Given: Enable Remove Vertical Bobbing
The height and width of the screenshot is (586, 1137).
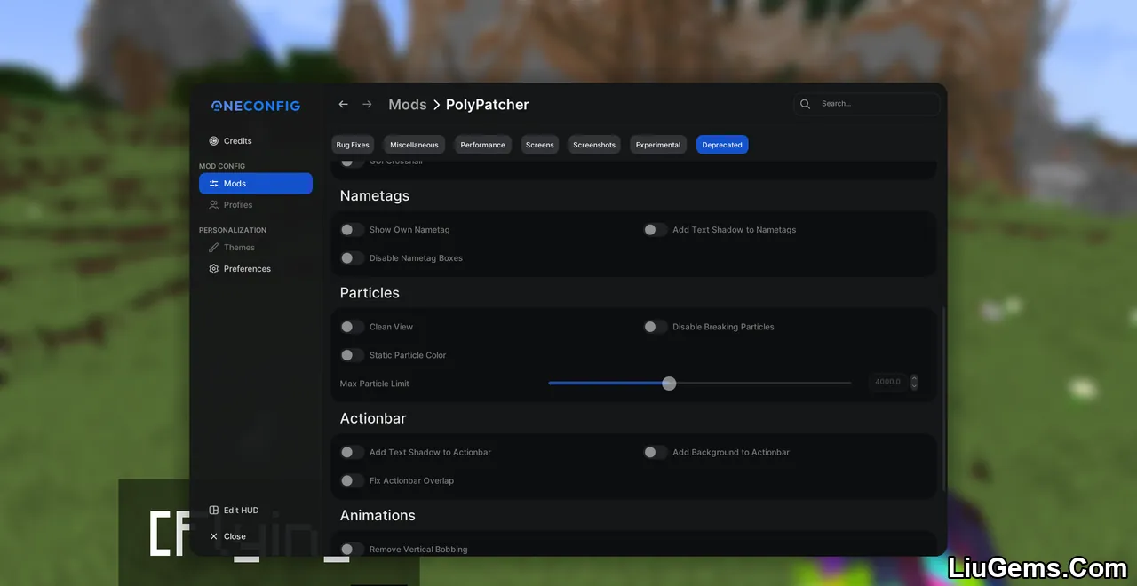Looking at the screenshot, I should (x=353, y=549).
